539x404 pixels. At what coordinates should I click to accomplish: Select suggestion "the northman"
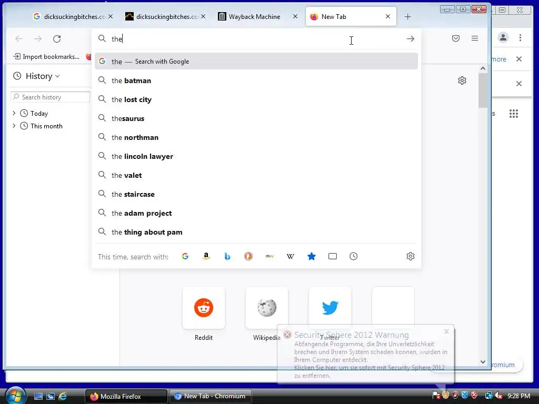(x=256, y=137)
